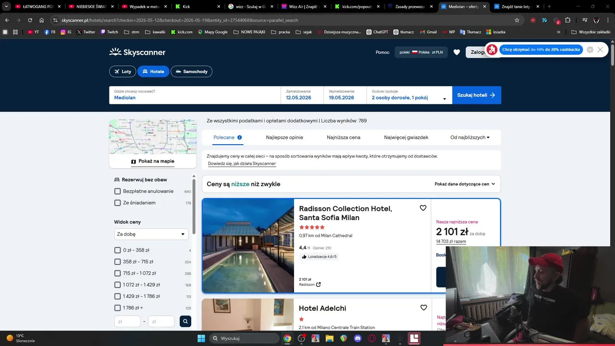This screenshot has width=615, height=346.
Task: Switch to the Loty tab
Action: [x=123, y=72]
